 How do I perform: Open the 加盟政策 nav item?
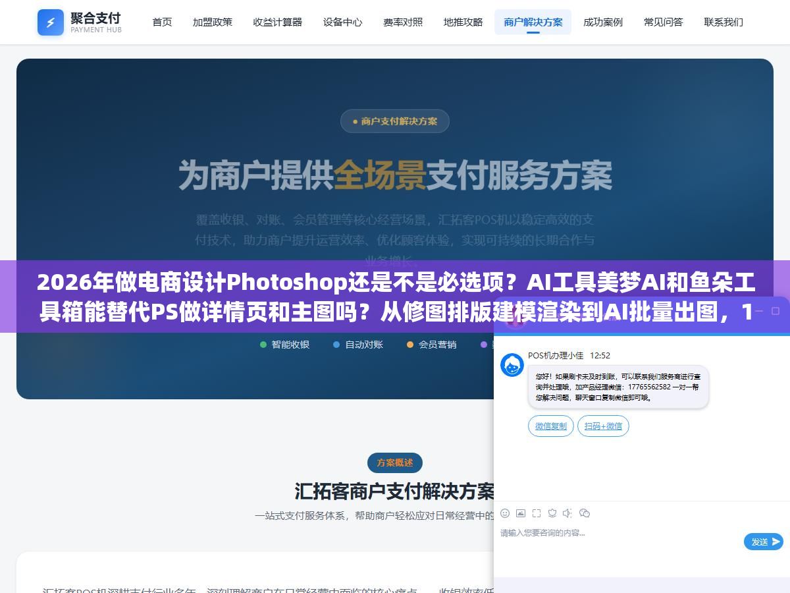click(212, 22)
